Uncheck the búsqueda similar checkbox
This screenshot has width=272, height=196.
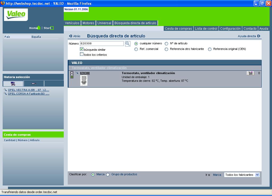point(82,49)
